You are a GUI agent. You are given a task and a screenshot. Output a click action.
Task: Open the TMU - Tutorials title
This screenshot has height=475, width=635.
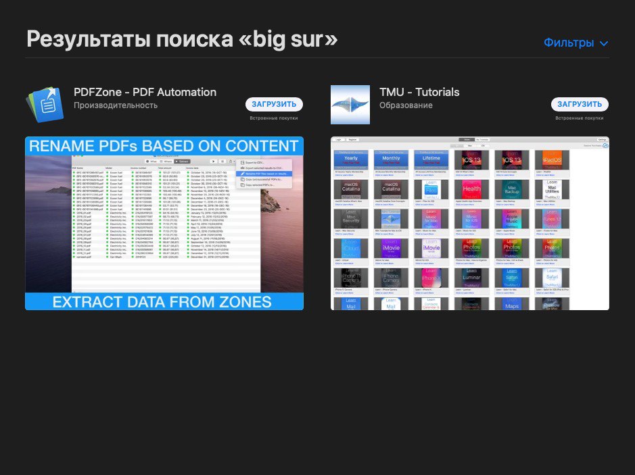coord(419,92)
